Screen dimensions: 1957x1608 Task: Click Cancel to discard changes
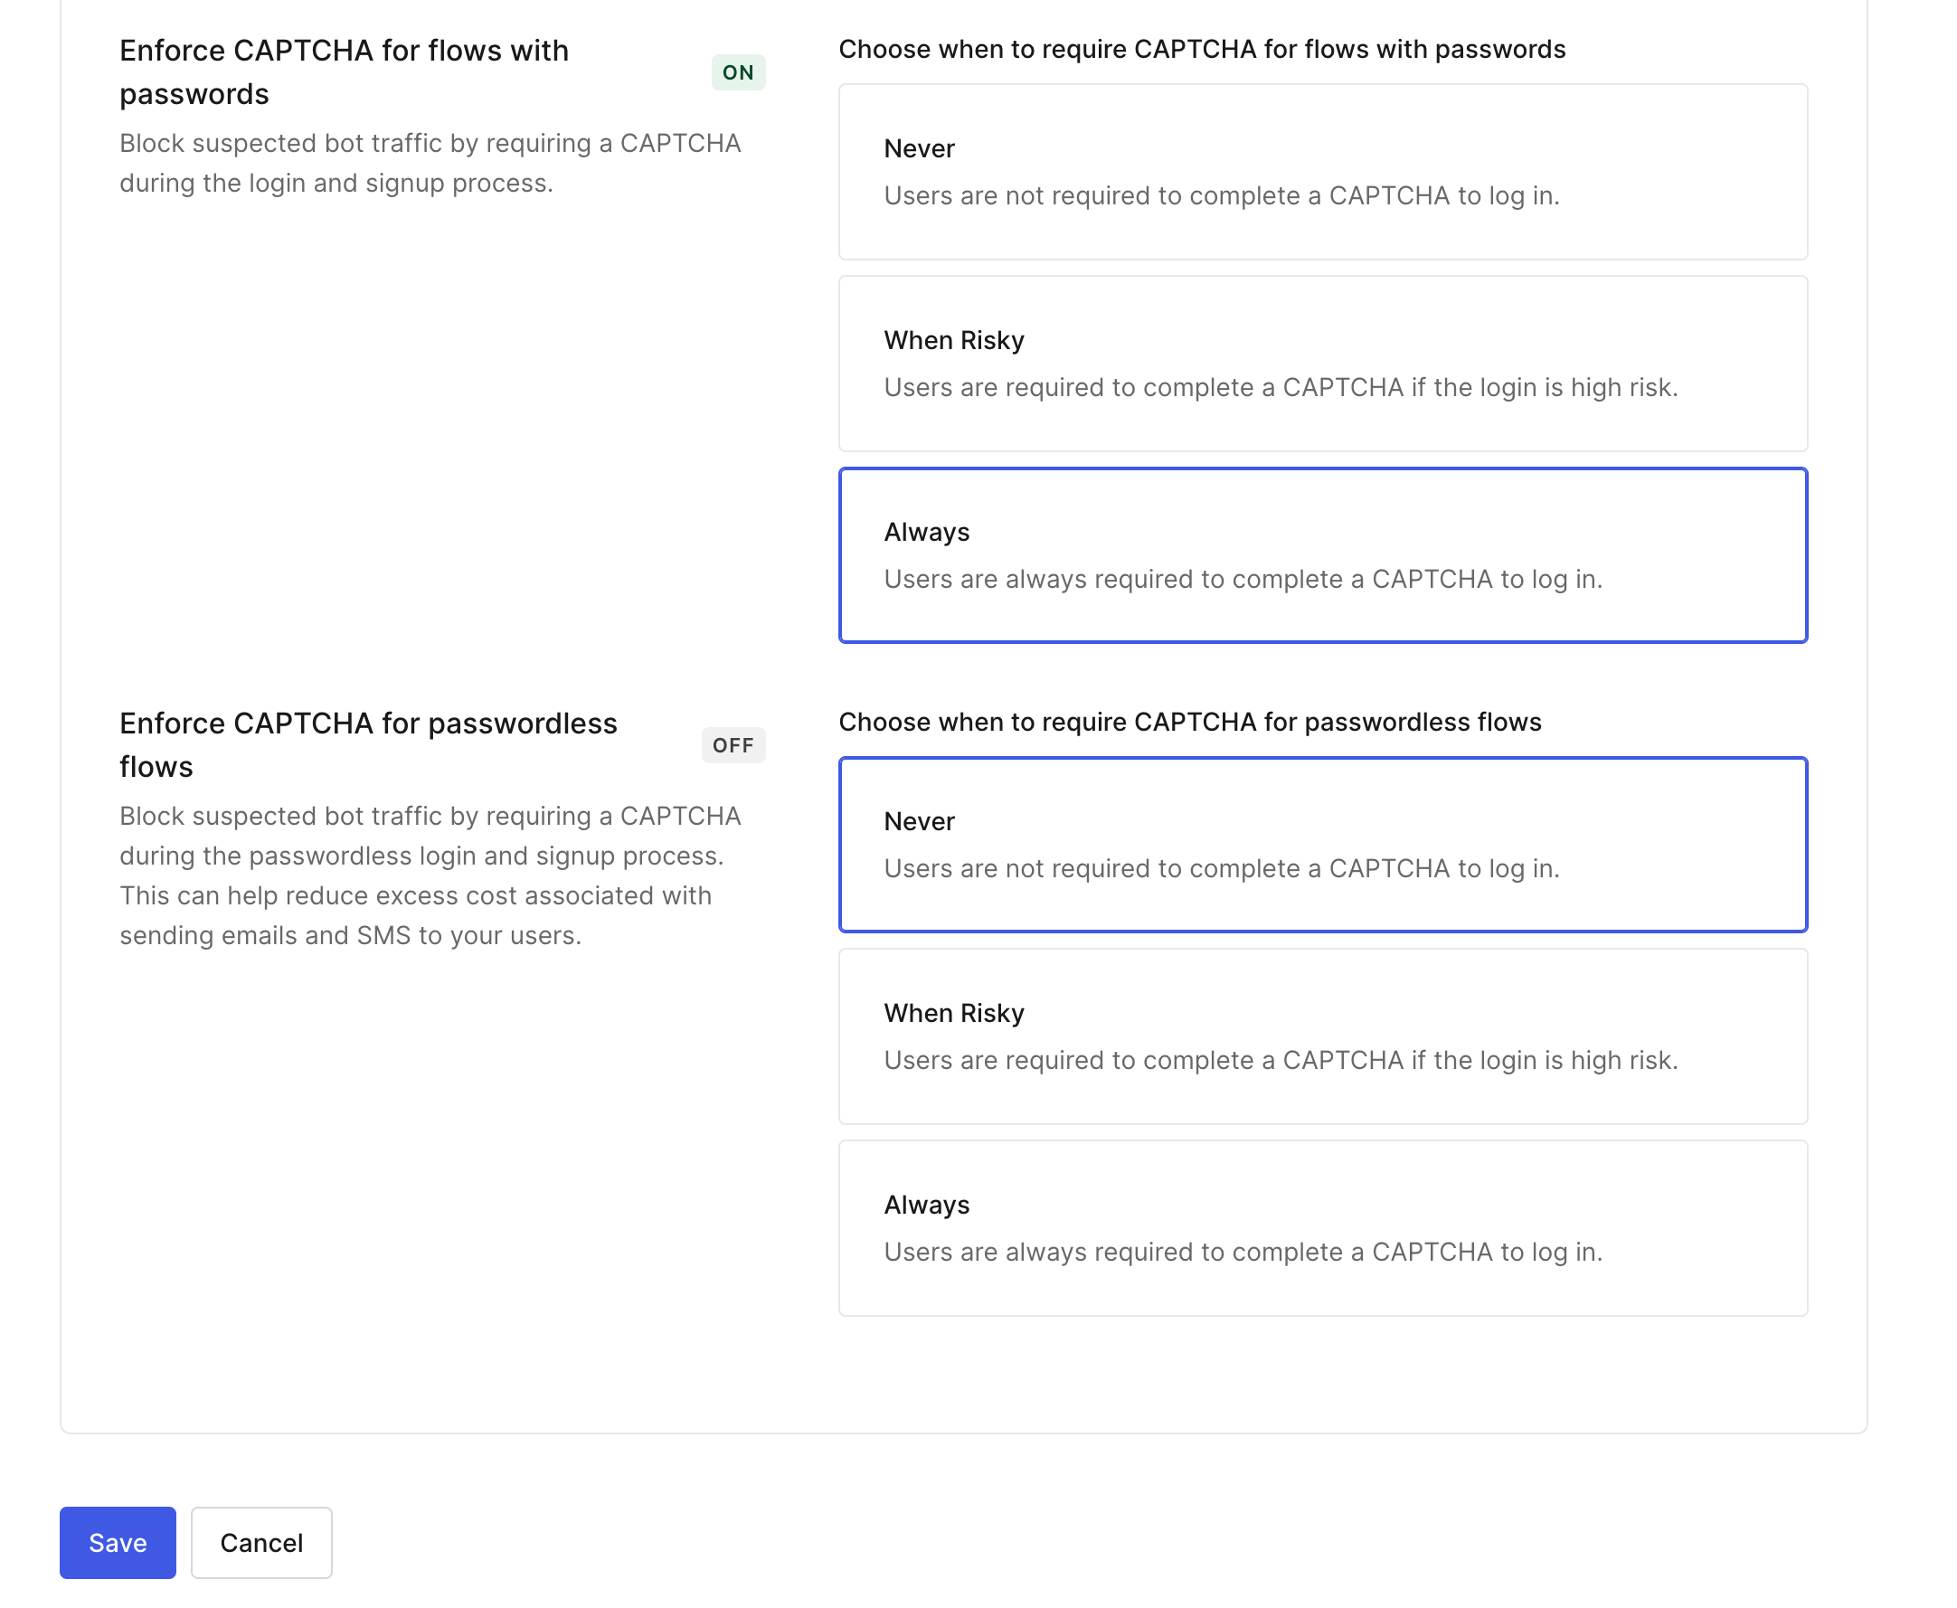pyautogui.click(x=261, y=1543)
